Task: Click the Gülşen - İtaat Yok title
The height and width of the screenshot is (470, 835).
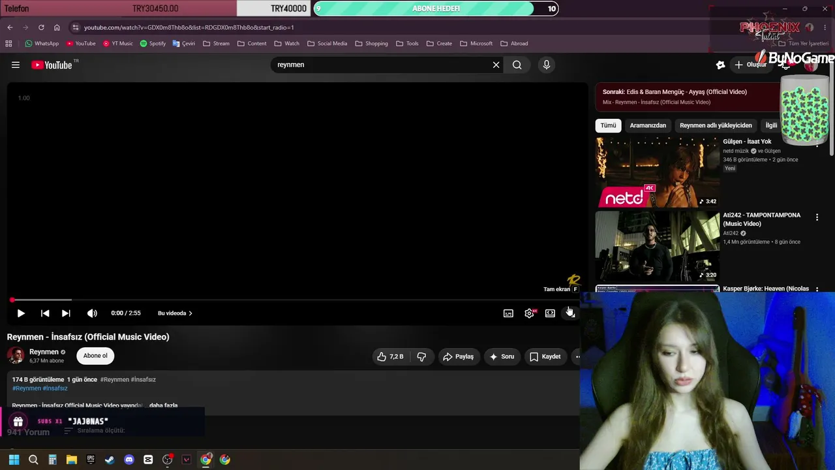Action: [747, 142]
